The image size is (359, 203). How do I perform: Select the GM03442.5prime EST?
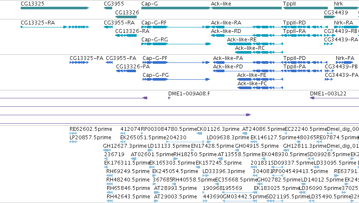[240, 201]
